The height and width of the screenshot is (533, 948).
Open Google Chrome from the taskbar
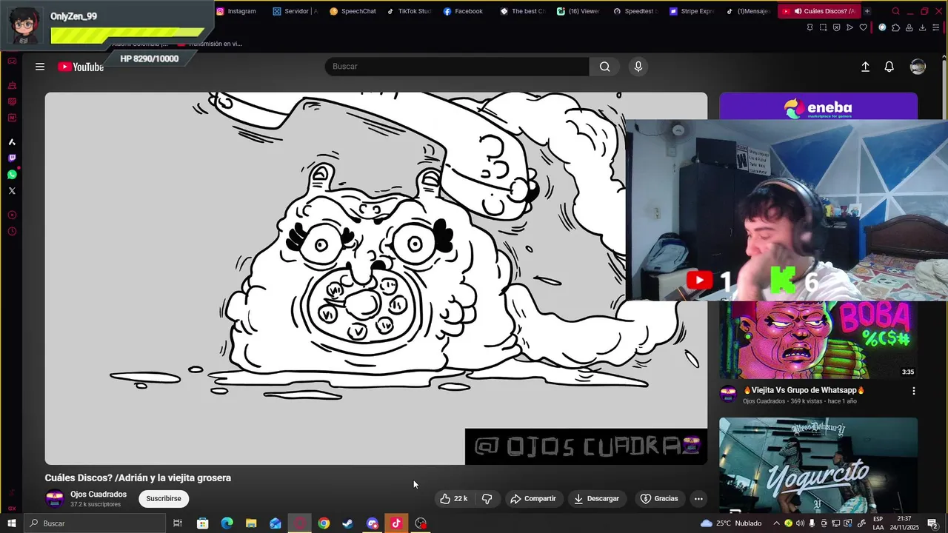point(324,523)
